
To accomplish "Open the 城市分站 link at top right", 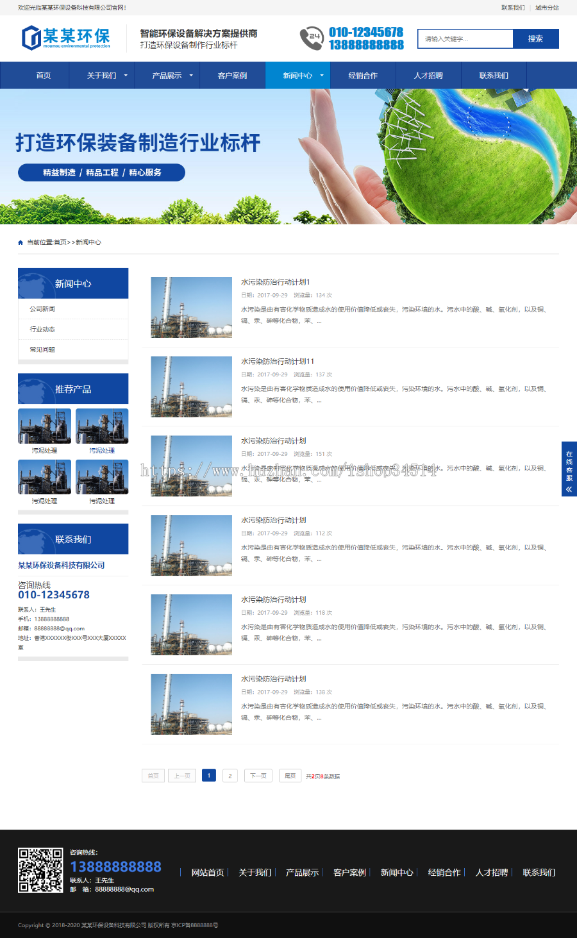I will [548, 8].
